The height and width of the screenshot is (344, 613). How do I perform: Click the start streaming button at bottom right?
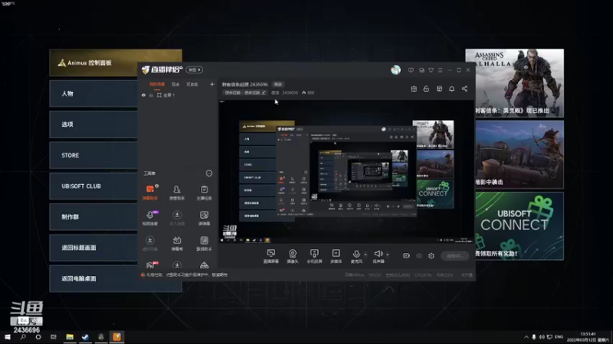pos(454,256)
